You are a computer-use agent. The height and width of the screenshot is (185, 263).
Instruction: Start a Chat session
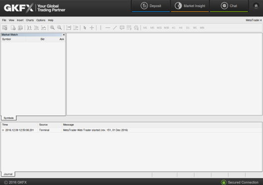click(229, 6)
